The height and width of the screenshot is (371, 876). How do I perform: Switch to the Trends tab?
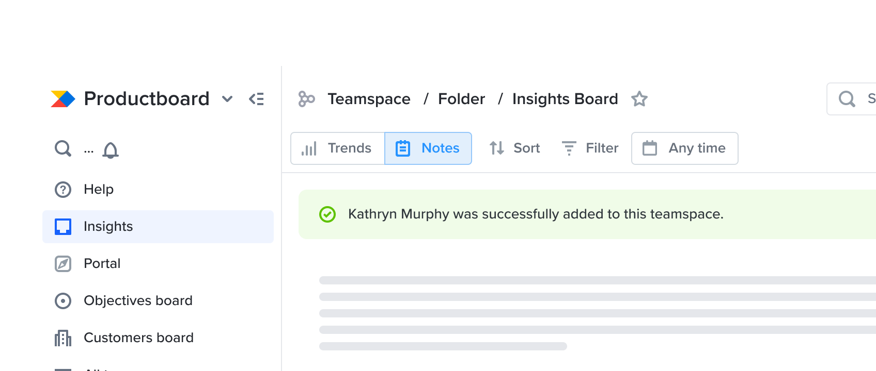point(338,148)
